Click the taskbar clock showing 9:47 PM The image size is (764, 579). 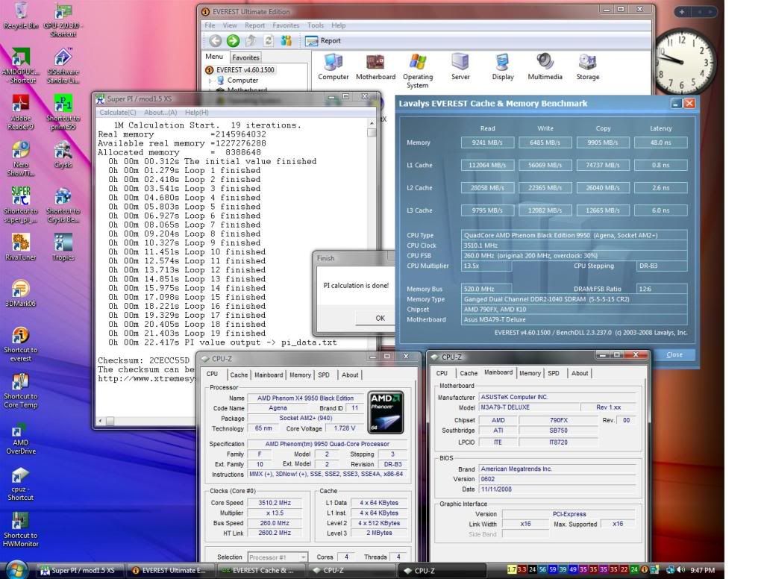click(x=702, y=570)
